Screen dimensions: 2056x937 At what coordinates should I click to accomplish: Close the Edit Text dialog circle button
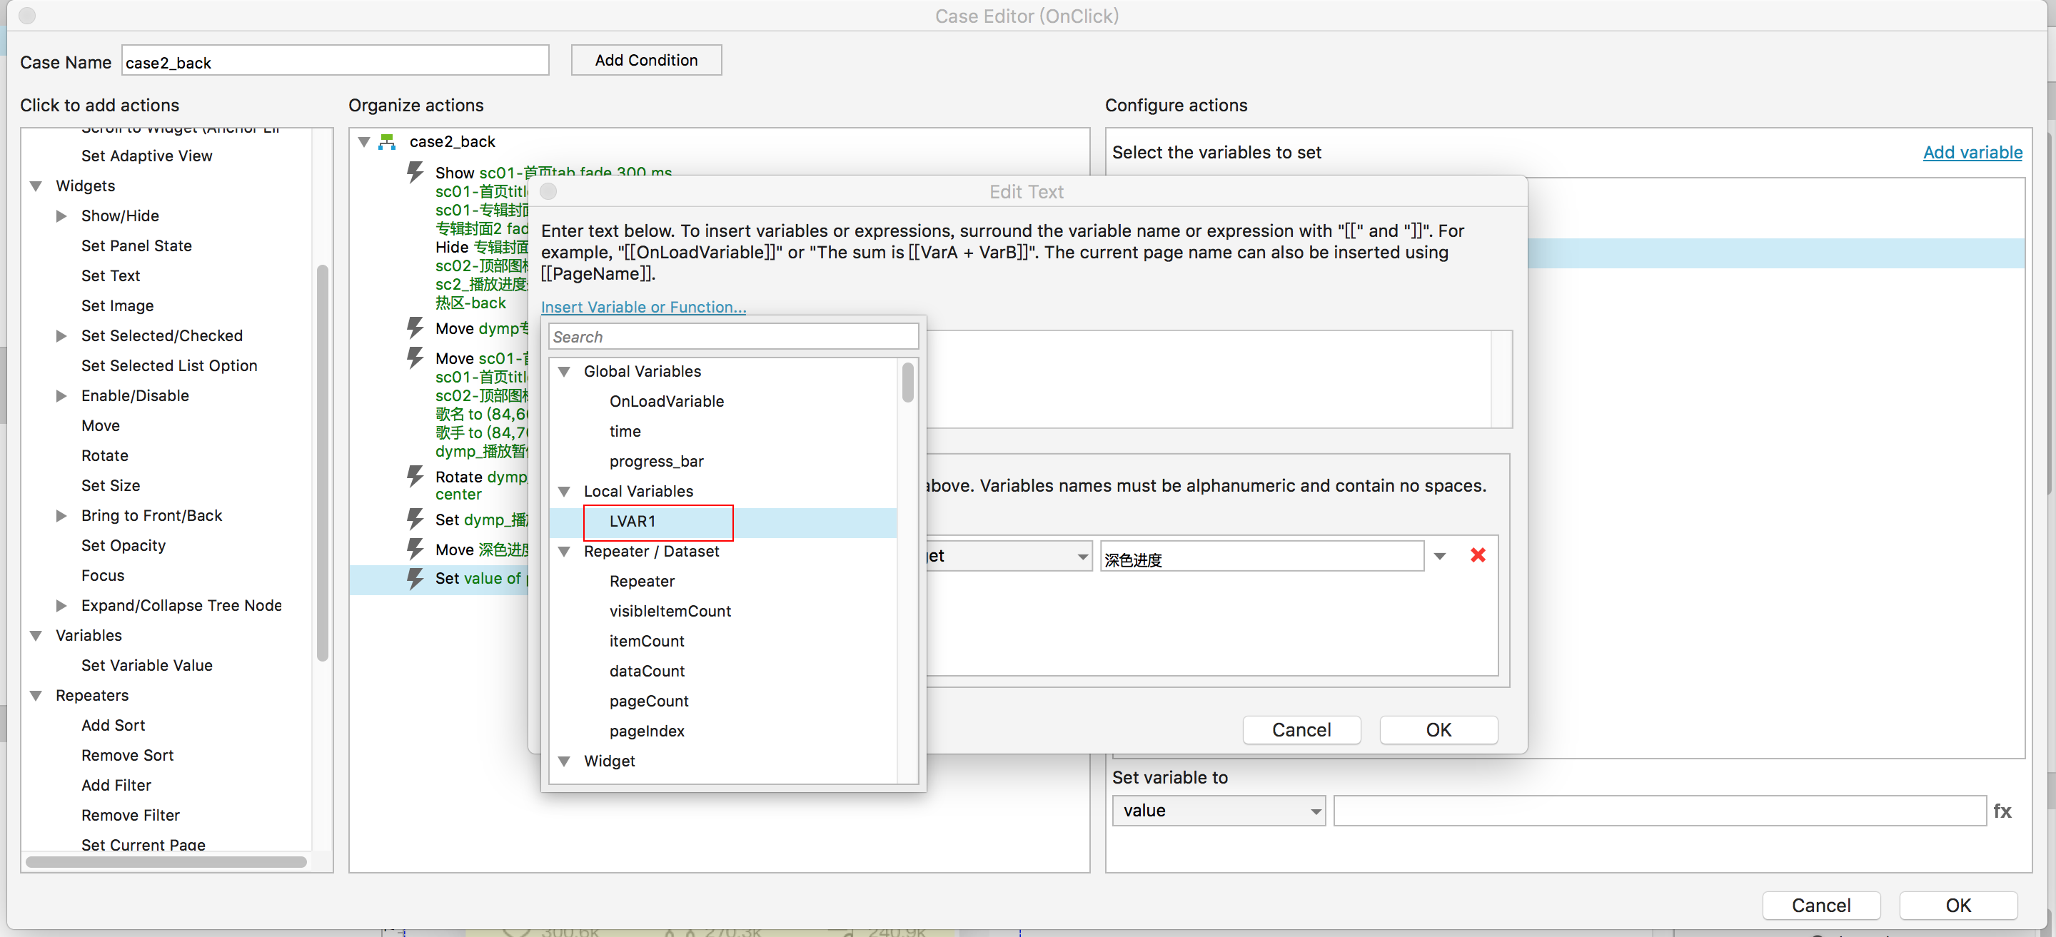pyautogui.click(x=548, y=191)
